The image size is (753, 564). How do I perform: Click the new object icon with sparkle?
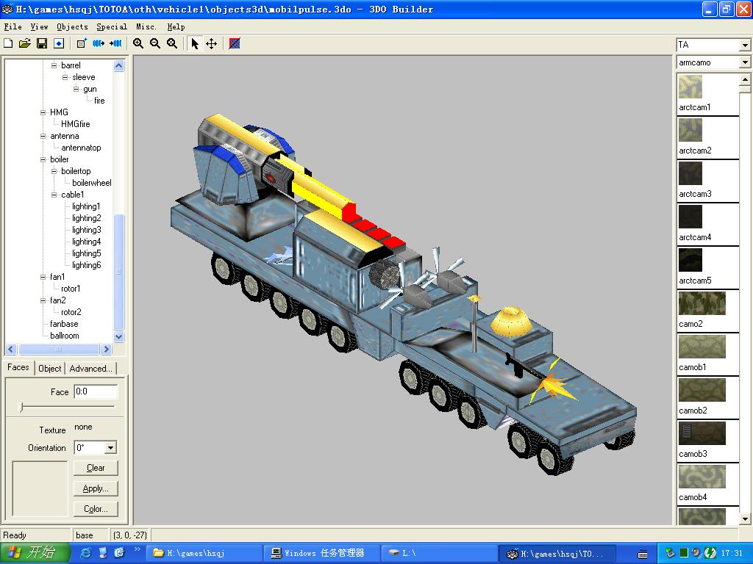[82, 43]
